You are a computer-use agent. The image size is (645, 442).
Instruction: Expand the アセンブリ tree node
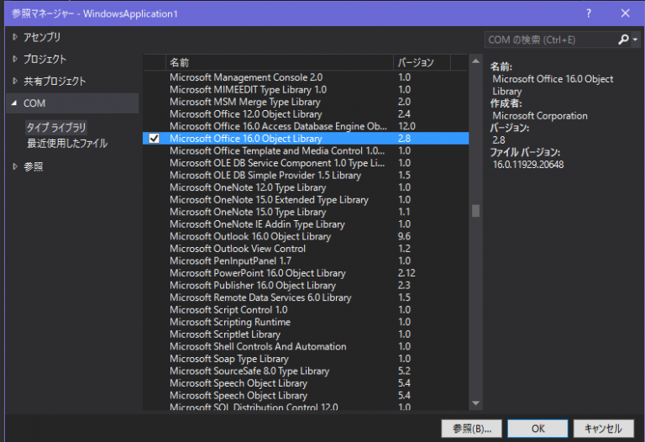(14, 37)
